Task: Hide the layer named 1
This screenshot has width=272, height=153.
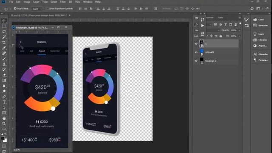Action: click(196, 44)
